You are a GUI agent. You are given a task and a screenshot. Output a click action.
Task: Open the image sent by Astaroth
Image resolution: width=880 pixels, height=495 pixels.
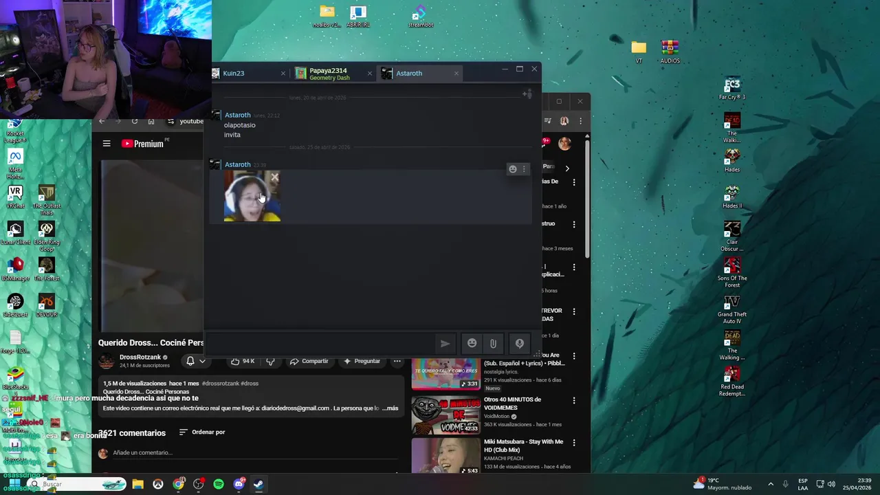pyautogui.click(x=252, y=197)
